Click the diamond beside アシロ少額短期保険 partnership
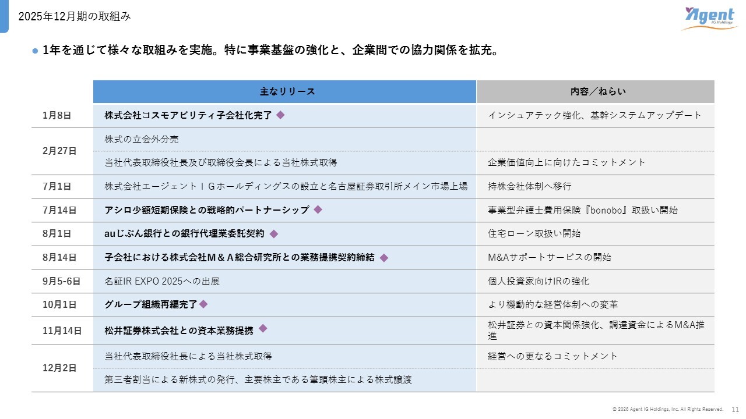The width and height of the screenshot is (746, 419). tap(318, 210)
